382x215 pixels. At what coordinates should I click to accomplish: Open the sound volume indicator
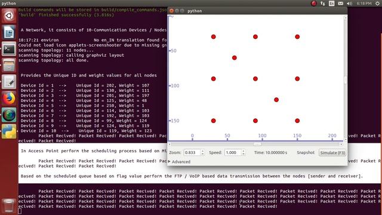click(x=350, y=4)
